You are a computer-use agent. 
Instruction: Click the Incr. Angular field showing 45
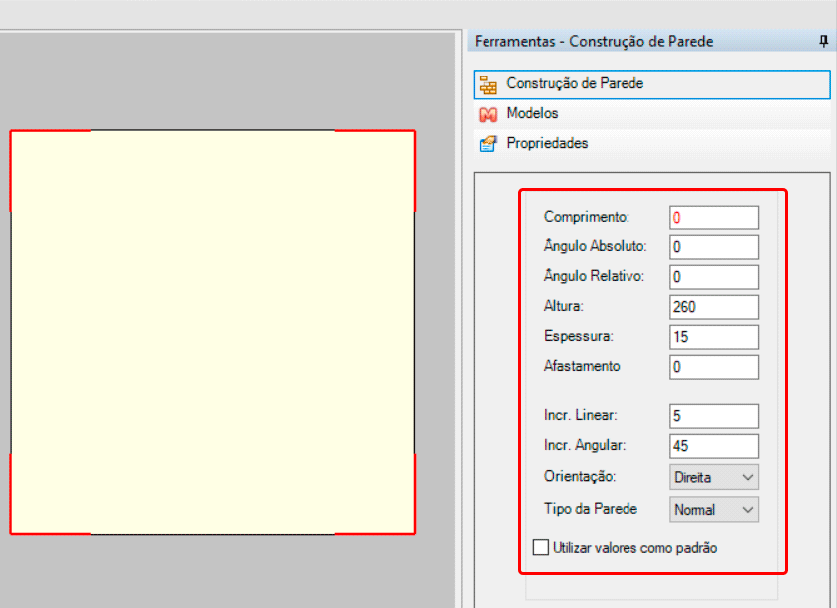tap(714, 446)
